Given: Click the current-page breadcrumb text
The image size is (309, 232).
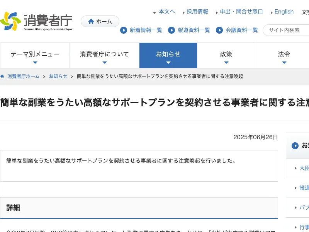Looking at the screenshot, I should (160, 76).
